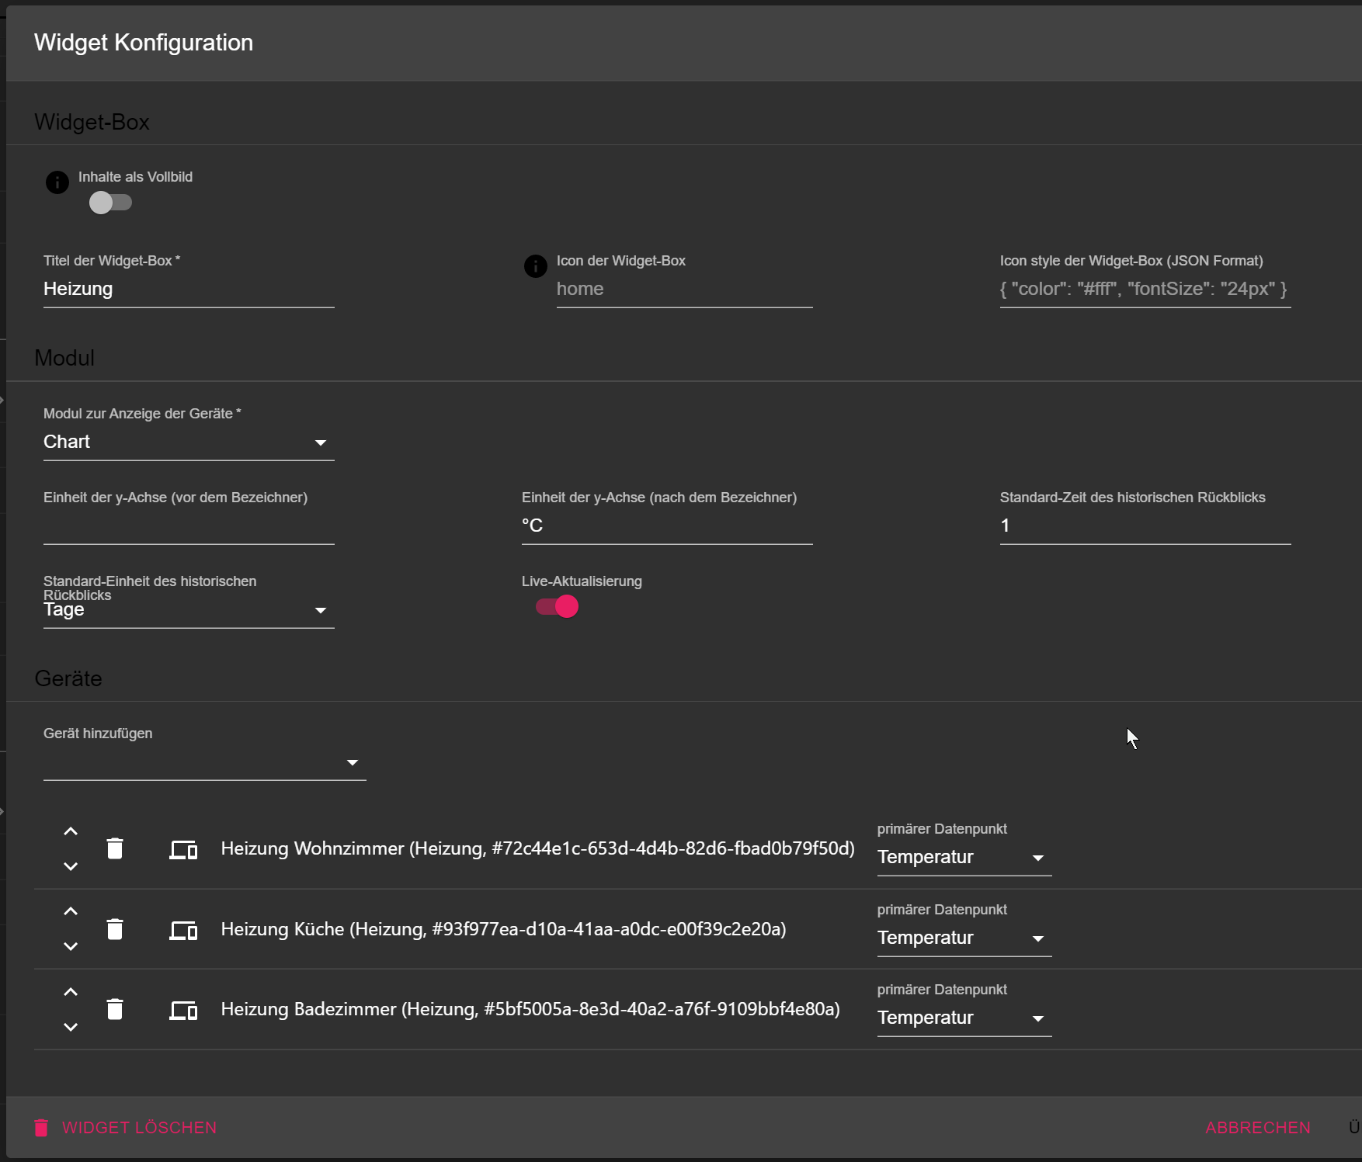Click Heizung Wohnzimmer device name text
Screen dimensions: 1362x1162
click(537, 848)
